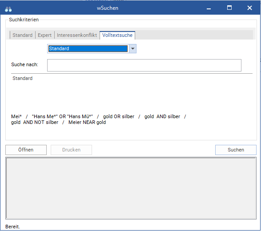Image resolution: width=261 pixels, height=231 pixels.
Task: Click the Bereit status bar text
Action: (x=12, y=227)
